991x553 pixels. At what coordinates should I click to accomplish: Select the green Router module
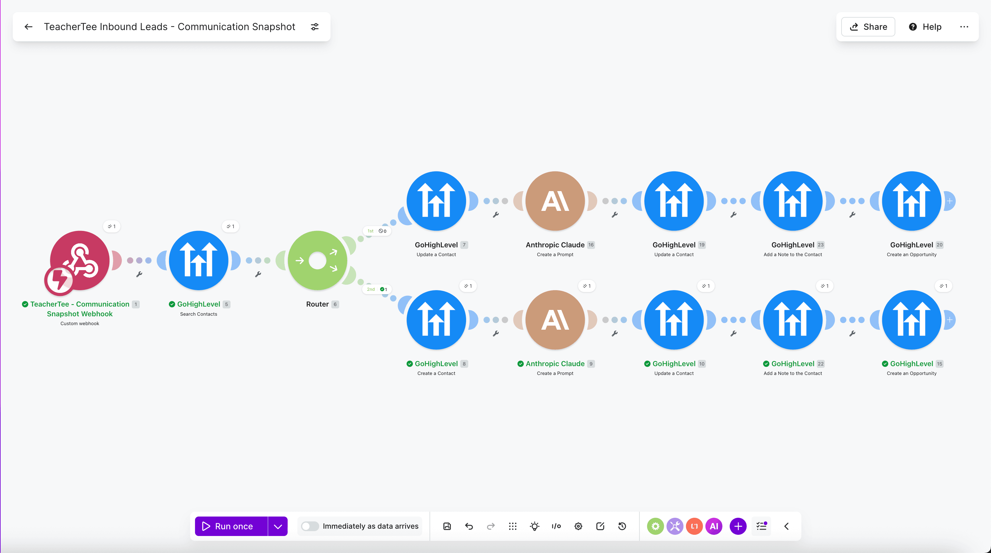click(x=317, y=260)
